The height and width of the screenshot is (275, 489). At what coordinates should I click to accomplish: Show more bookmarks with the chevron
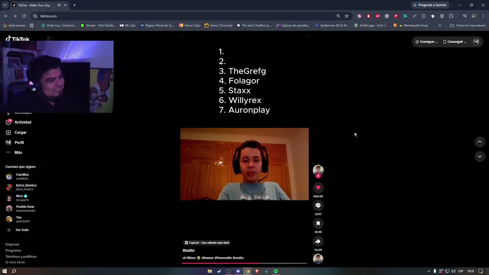click(440, 26)
